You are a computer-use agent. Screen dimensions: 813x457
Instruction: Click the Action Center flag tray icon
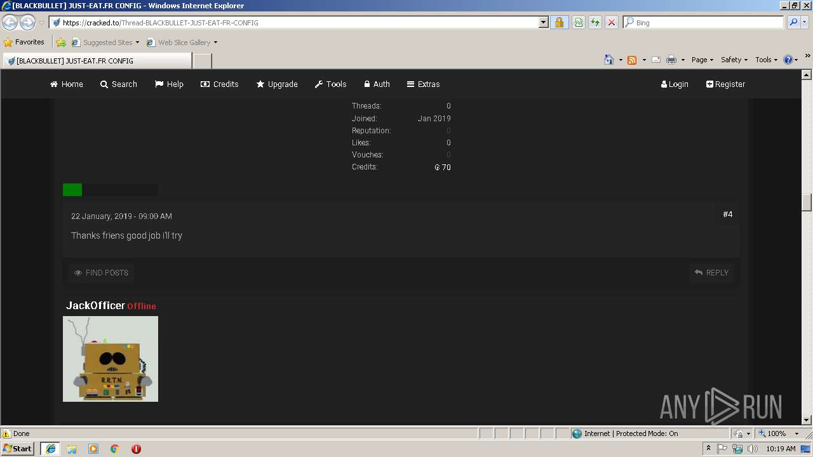(x=722, y=449)
